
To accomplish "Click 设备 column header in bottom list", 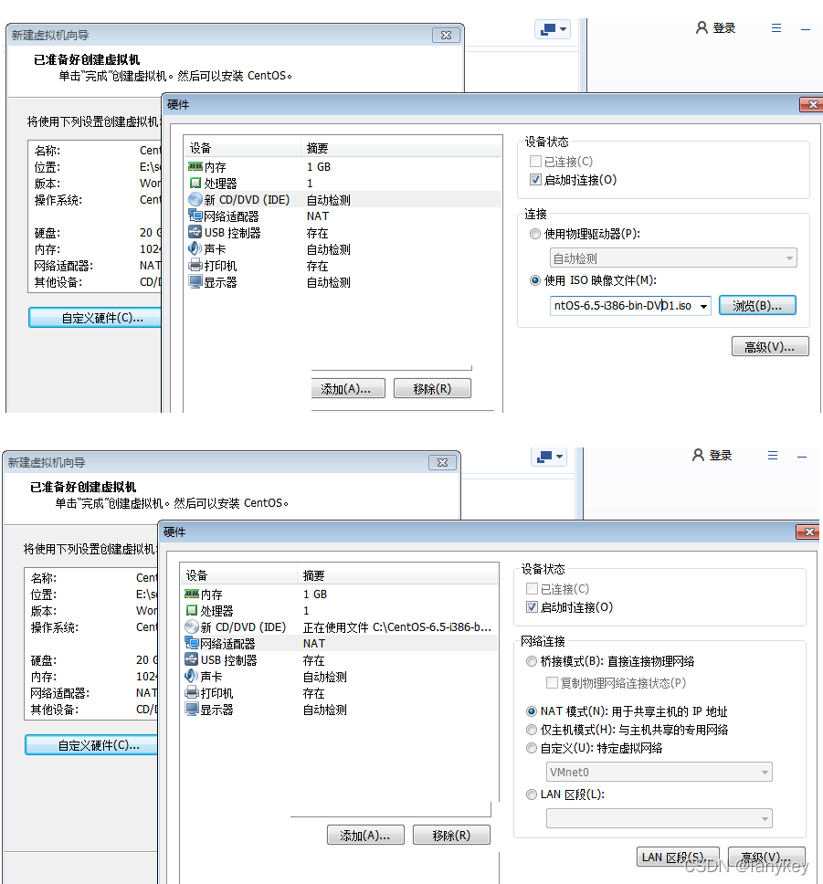I will pos(239,575).
